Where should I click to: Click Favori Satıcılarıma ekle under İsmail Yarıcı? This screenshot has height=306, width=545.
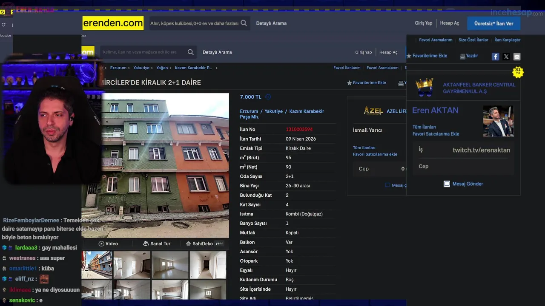click(x=375, y=154)
